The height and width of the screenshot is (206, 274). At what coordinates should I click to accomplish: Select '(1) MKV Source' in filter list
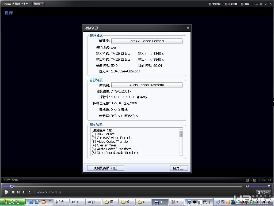[103, 134]
